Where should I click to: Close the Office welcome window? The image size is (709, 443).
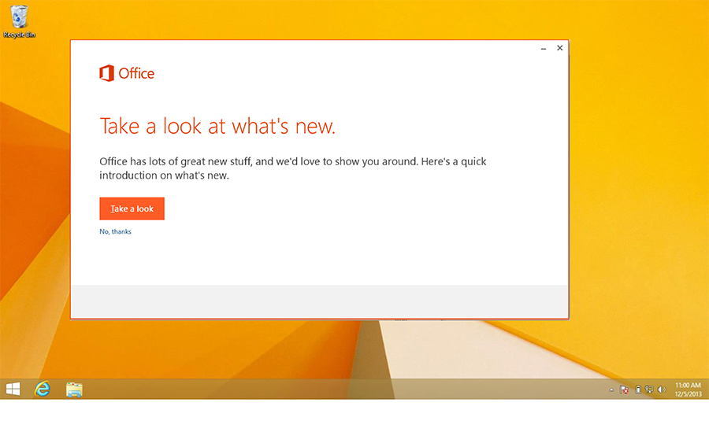(x=560, y=48)
